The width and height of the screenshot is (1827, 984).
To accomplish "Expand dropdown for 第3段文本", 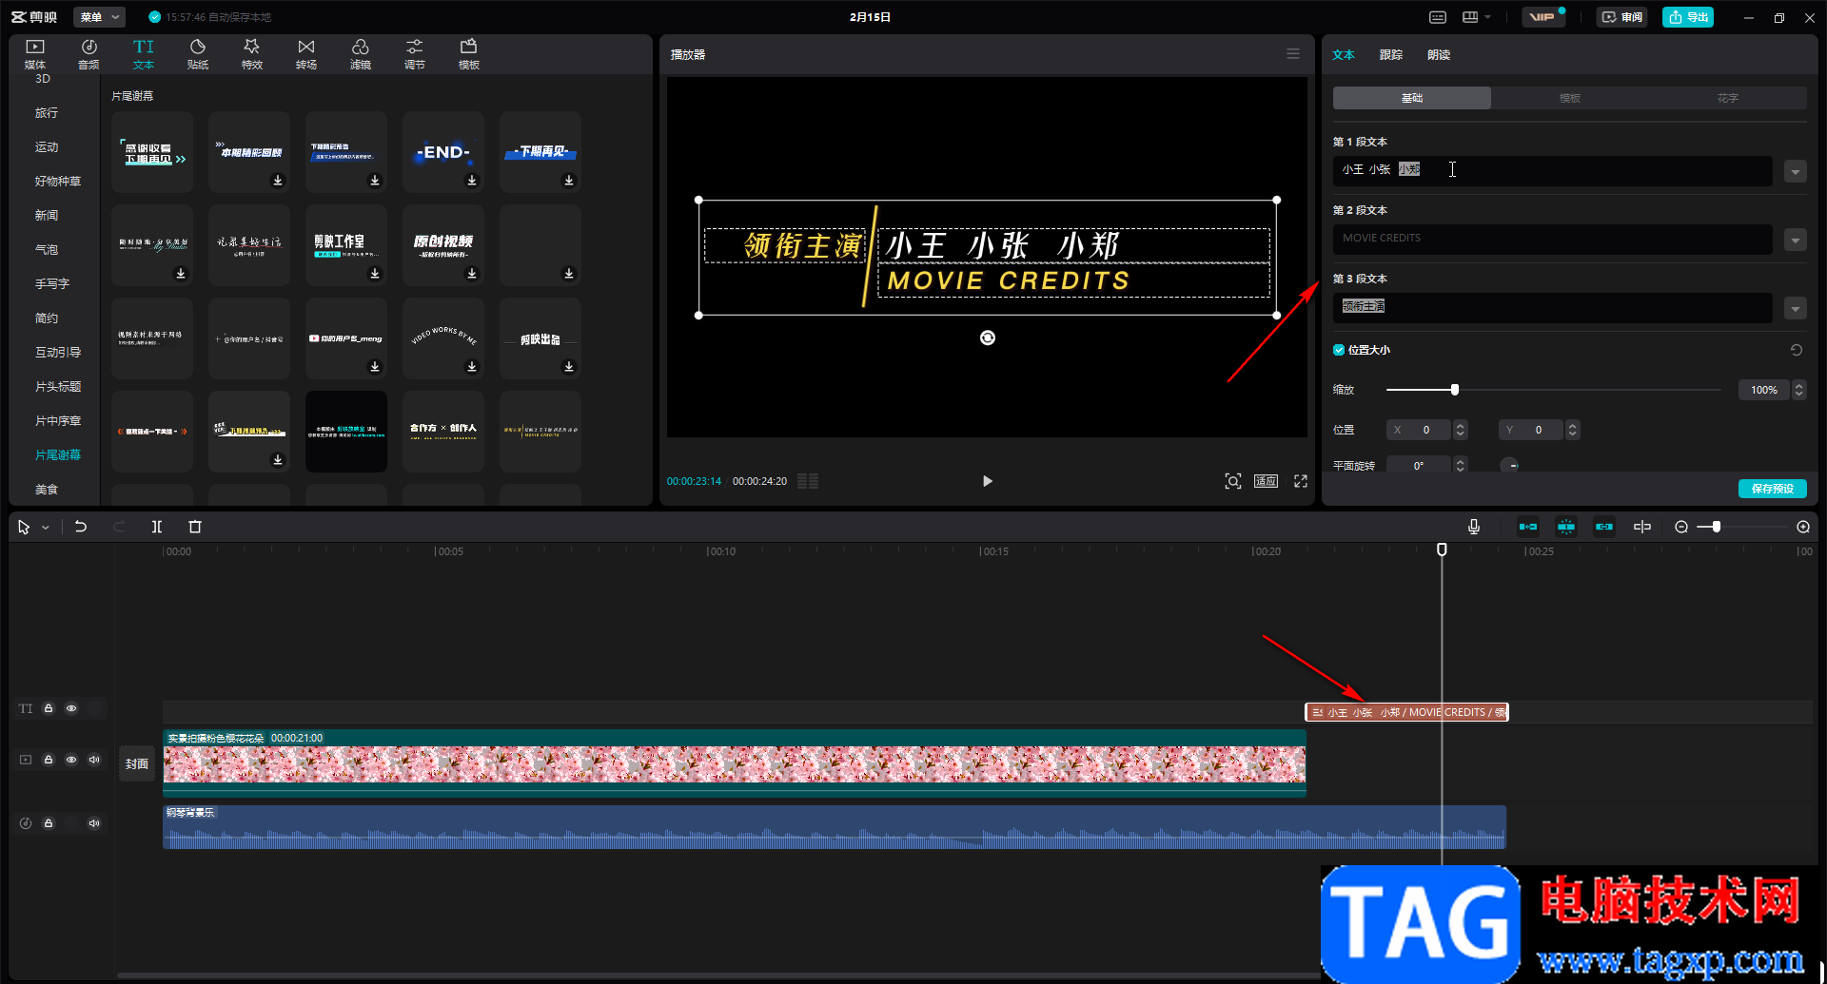I will [x=1796, y=309].
